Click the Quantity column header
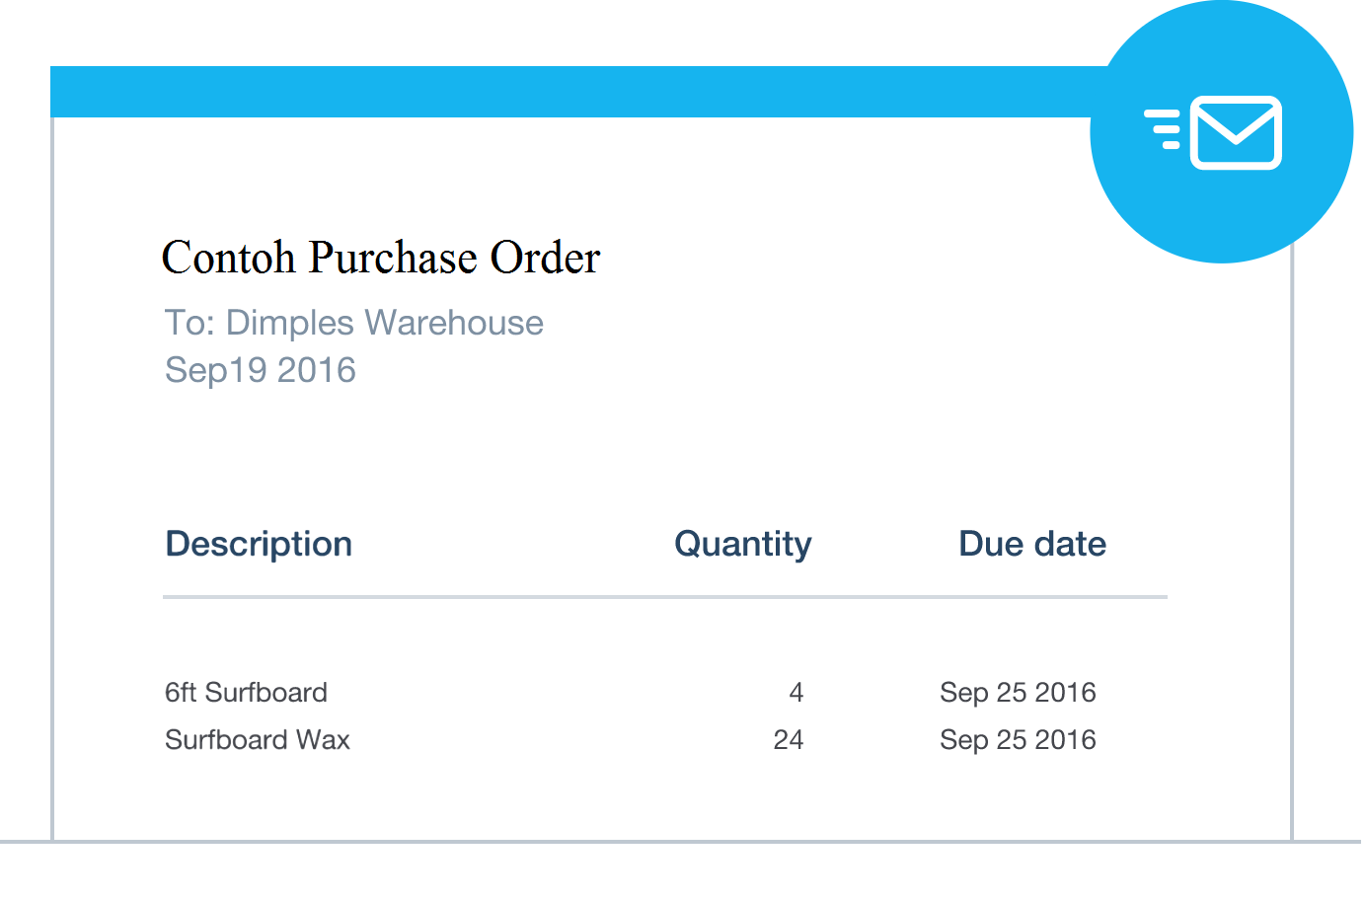The height and width of the screenshot is (901, 1365). pyautogui.click(x=743, y=545)
